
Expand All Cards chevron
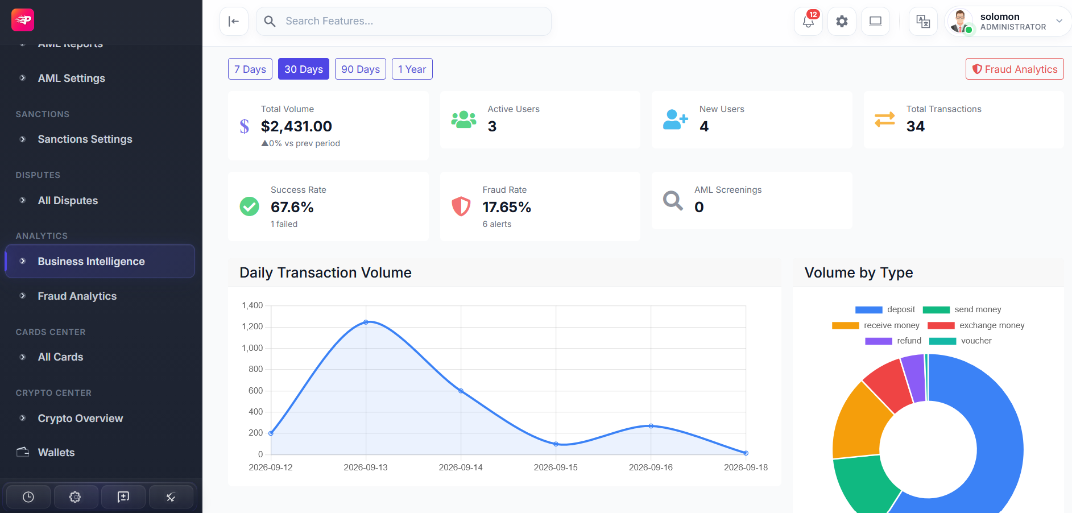[23, 357]
